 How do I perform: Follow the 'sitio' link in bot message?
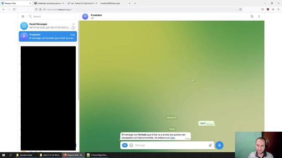click(x=172, y=138)
